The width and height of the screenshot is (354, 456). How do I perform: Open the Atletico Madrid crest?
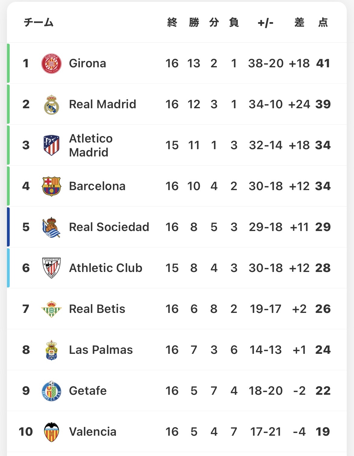[51, 145]
